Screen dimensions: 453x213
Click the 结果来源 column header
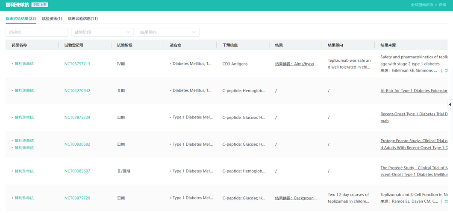point(388,45)
